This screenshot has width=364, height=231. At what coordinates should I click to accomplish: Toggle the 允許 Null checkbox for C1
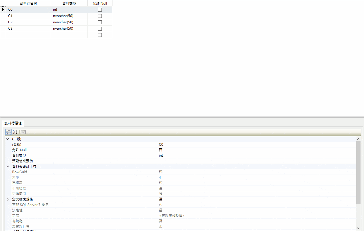[100, 16]
